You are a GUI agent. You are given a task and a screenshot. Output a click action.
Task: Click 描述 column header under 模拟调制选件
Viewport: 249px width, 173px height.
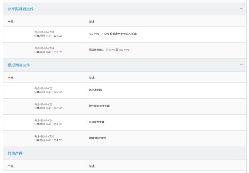92,78
